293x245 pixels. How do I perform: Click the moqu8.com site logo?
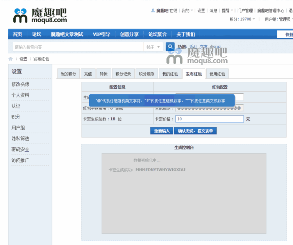pyautogui.click(x=40, y=16)
